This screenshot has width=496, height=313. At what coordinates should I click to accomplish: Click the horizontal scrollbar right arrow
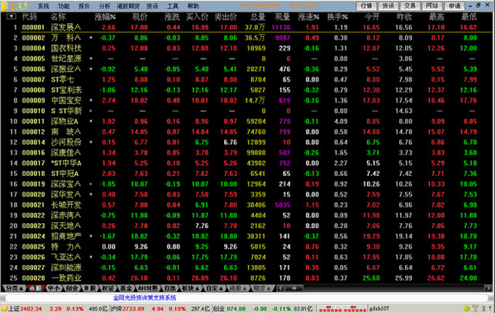point(488,288)
